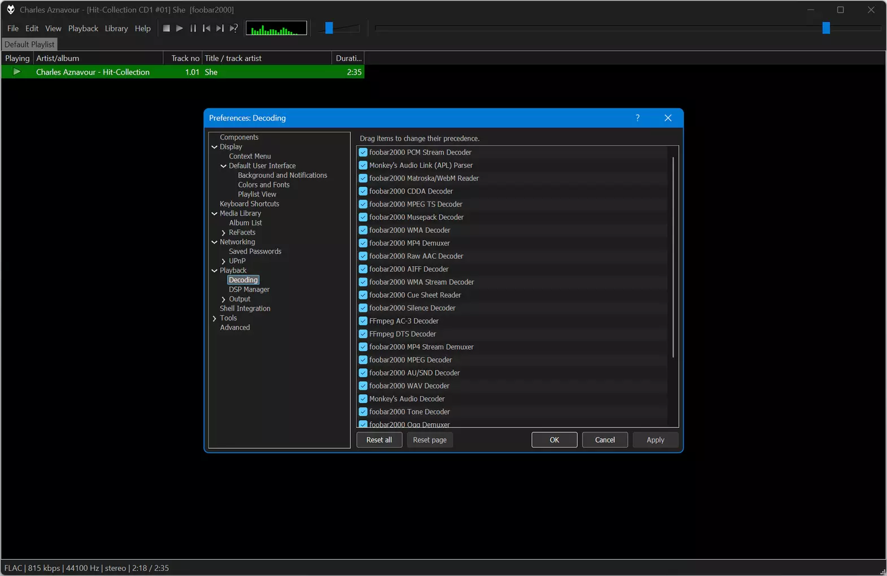887x576 pixels.
Task: Toggle foobar2000 WAV Decoder checkbox
Action: click(363, 386)
